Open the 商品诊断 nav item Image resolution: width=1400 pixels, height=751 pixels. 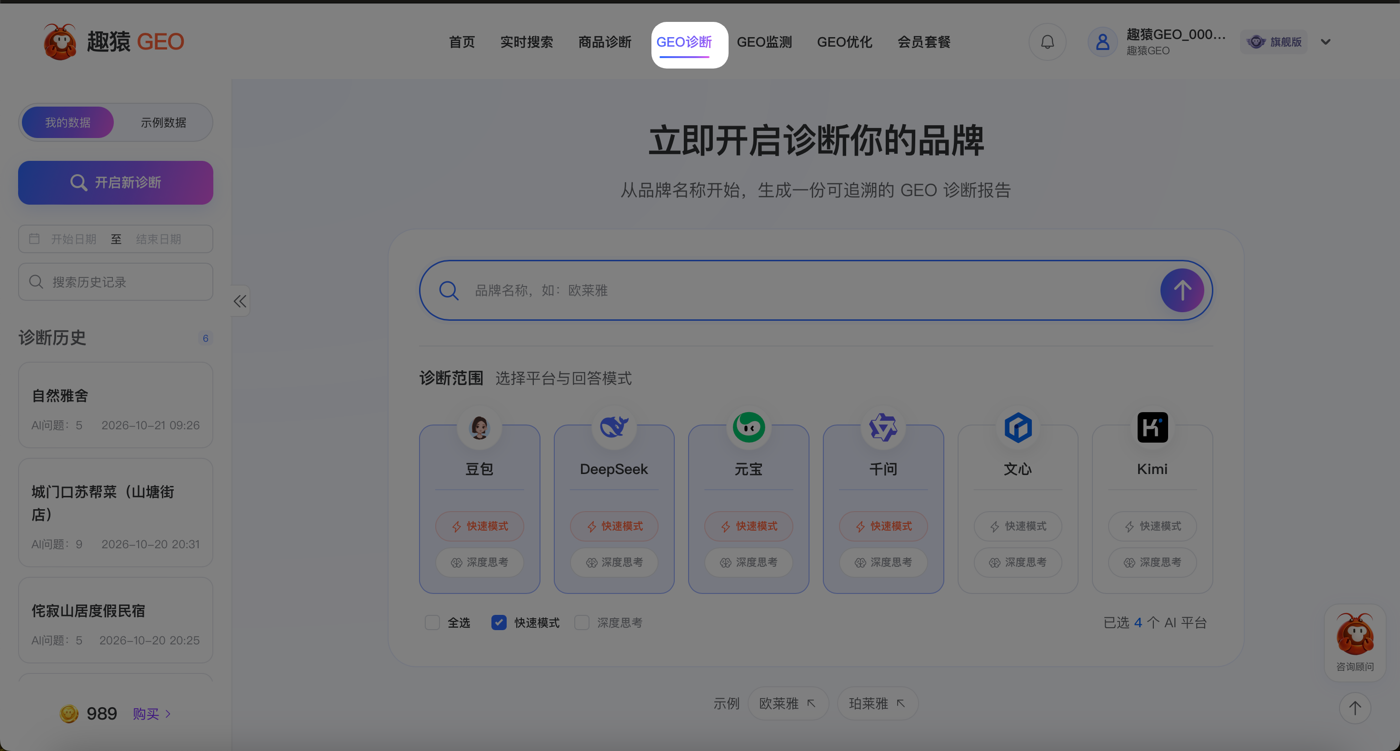point(604,42)
